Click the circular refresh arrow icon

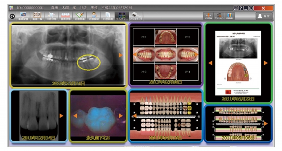click(12, 16)
